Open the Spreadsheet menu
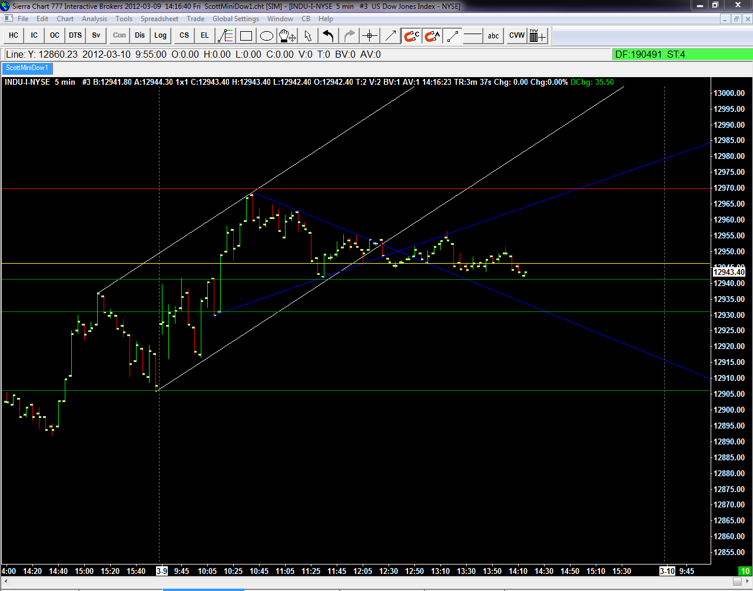The width and height of the screenshot is (753, 591). pos(160,19)
